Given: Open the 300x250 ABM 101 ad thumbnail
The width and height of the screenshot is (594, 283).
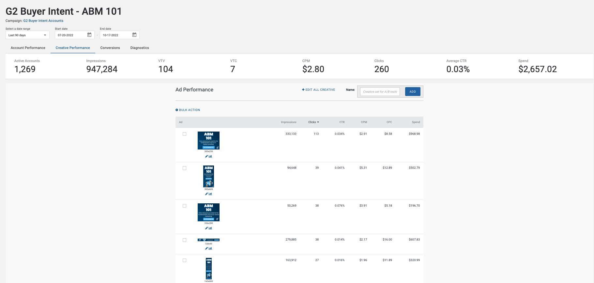Looking at the screenshot, I should click(x=208, y=140).
